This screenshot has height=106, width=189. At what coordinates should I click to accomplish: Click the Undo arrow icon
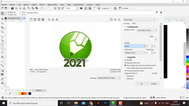click(x=42, y=8)
